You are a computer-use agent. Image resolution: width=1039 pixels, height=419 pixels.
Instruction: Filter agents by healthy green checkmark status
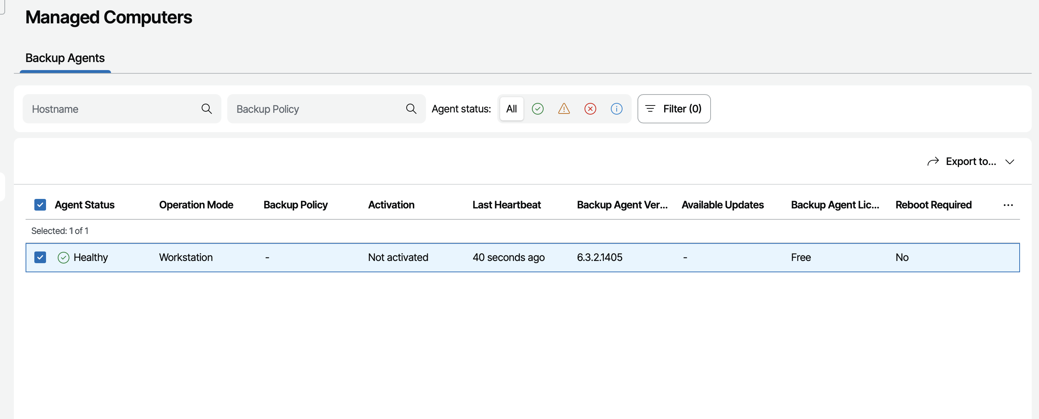[538, 109]
